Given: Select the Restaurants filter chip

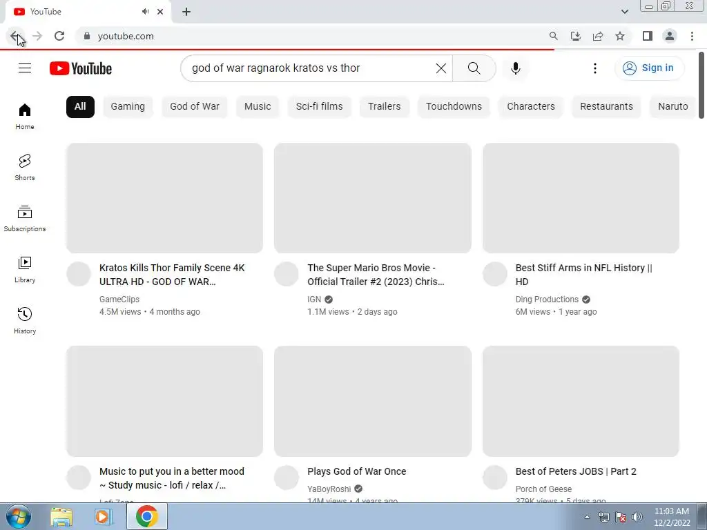Looking at the screenshot, I should point(606,107).
